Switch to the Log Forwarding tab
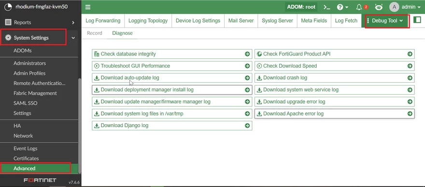The image size is (425, 187). click(103, 21)
